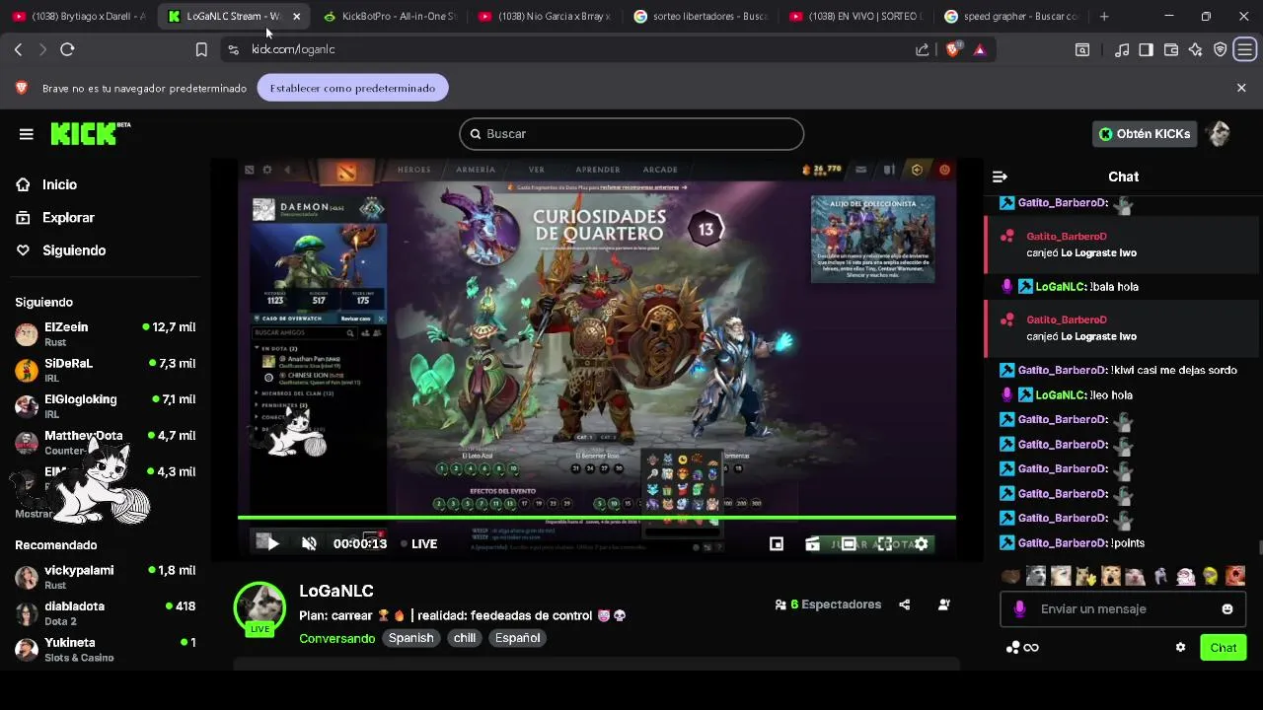Open diabladota recommended channel

pos(105,613)
